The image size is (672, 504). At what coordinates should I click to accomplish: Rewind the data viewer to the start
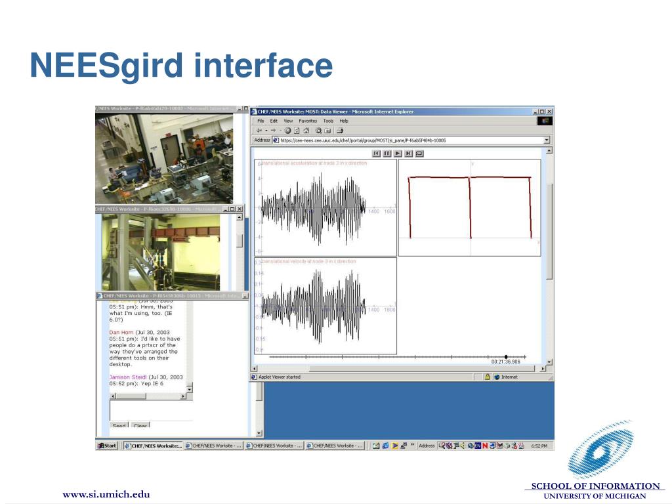pyautogui.click(x=376, y=154)
